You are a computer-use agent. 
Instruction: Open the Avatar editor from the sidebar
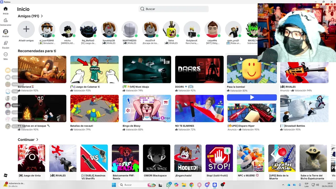[x=6, y=33]
